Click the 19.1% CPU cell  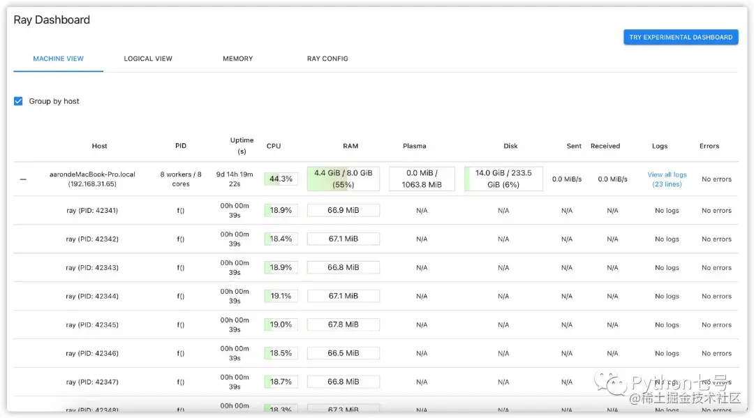tap(281, 296)
